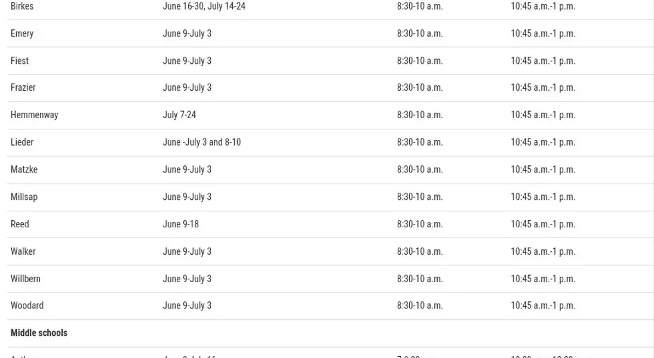Select the Willbern school name

[x=26, y=279]
